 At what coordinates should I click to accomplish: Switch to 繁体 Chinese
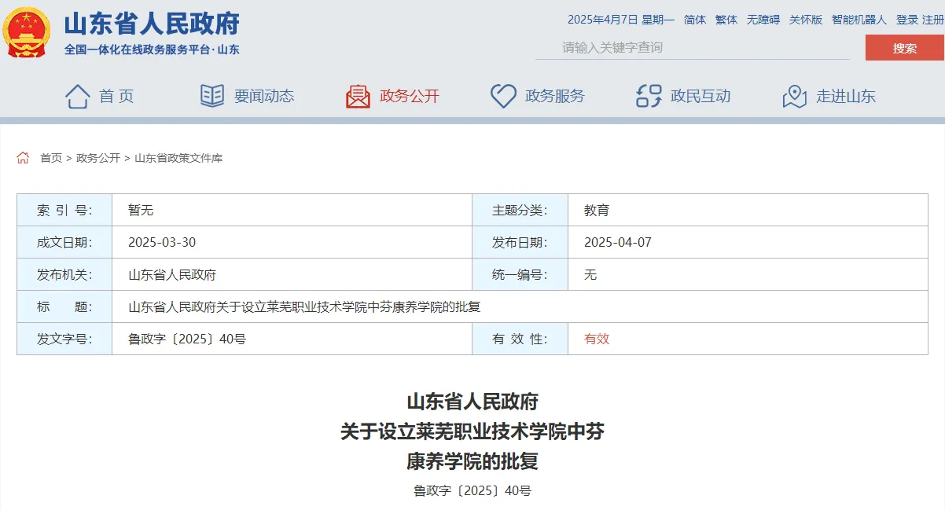pos(726,20)
